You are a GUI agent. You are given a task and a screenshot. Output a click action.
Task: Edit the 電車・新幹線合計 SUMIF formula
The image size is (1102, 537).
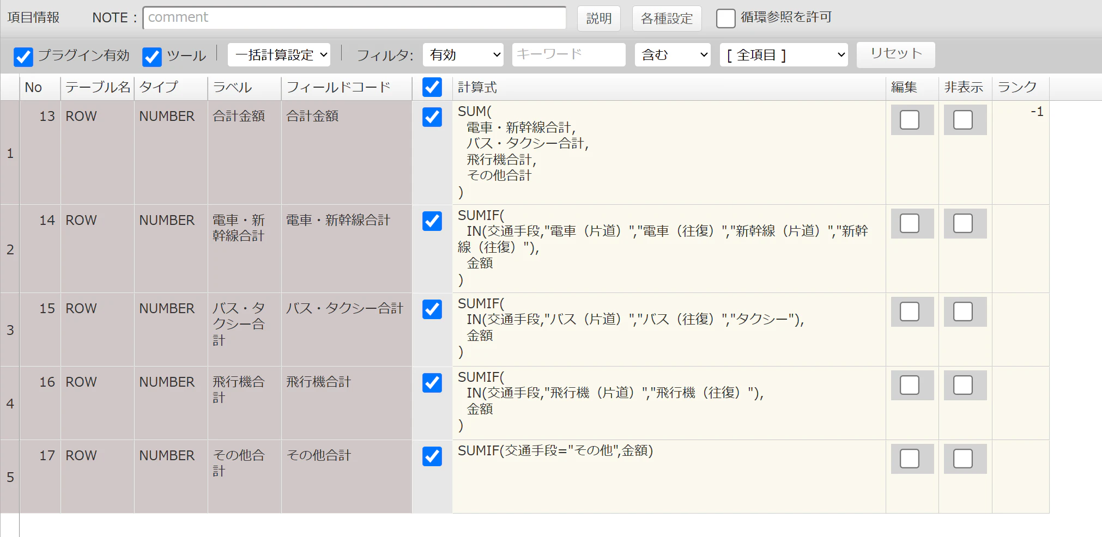click(x=669, y=249)
